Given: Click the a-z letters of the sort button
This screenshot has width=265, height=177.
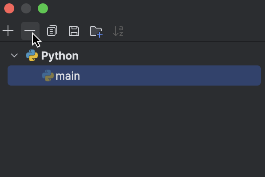Looking at the screenshot, I should tap(121, 31).
